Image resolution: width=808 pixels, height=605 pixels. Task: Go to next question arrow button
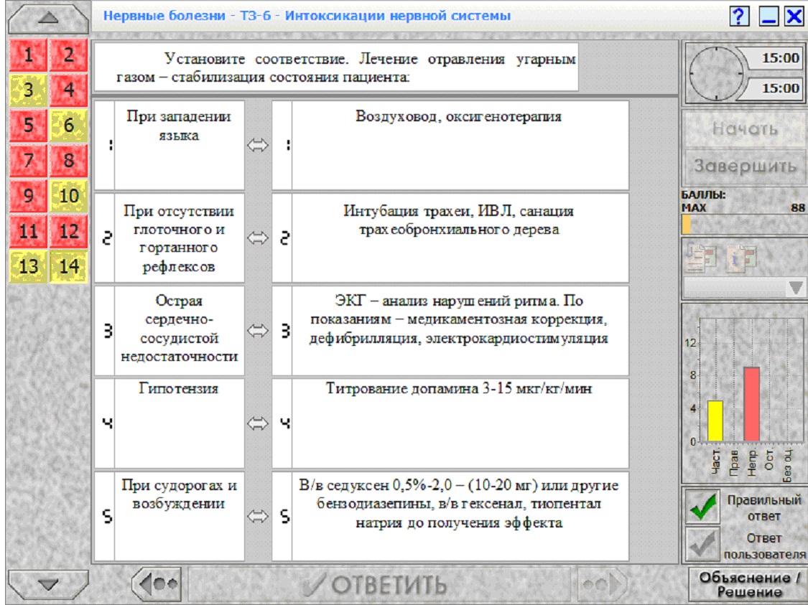[x=602, y=584]
